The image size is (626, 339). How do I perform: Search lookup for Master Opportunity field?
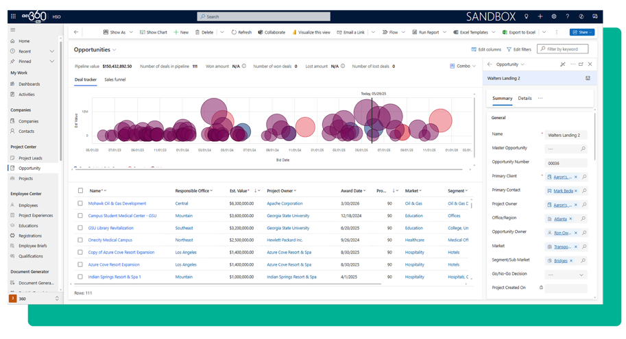(x=583, y=149)
